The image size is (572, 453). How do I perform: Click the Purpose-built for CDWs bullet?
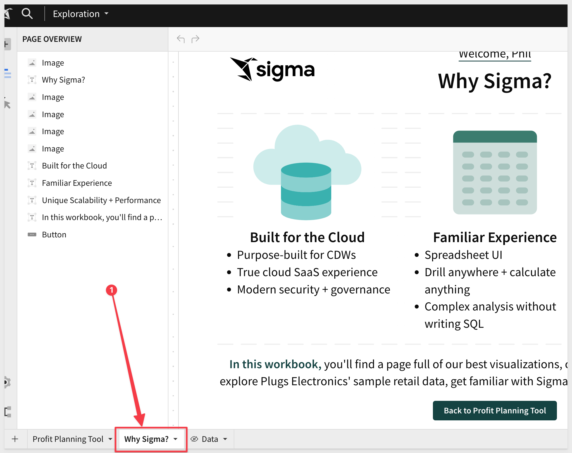296,255
